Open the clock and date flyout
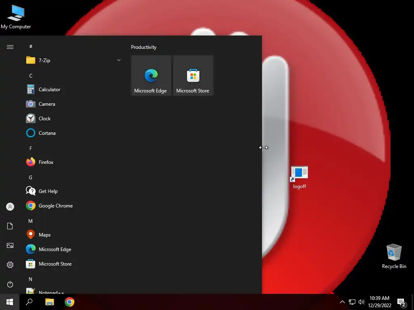The image size is (414, 310). (x=379, y=302)
